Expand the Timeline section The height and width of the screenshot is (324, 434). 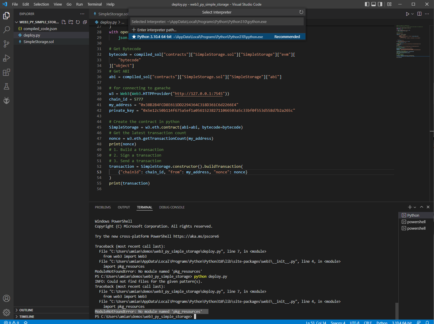click(x=27, y=317)
